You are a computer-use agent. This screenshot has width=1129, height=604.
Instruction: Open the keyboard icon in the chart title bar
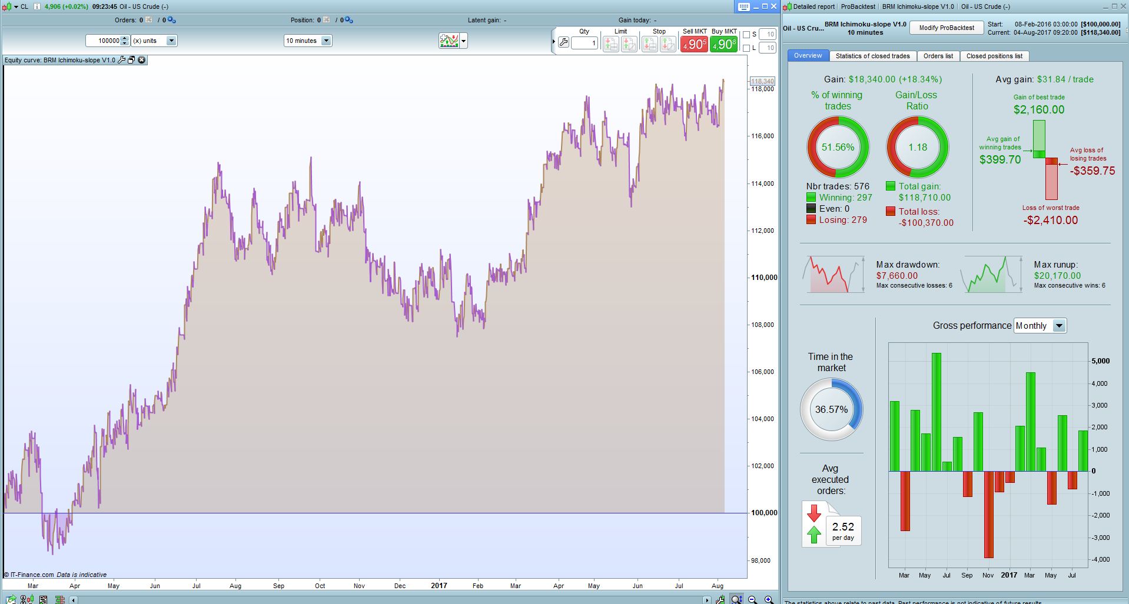744,7
